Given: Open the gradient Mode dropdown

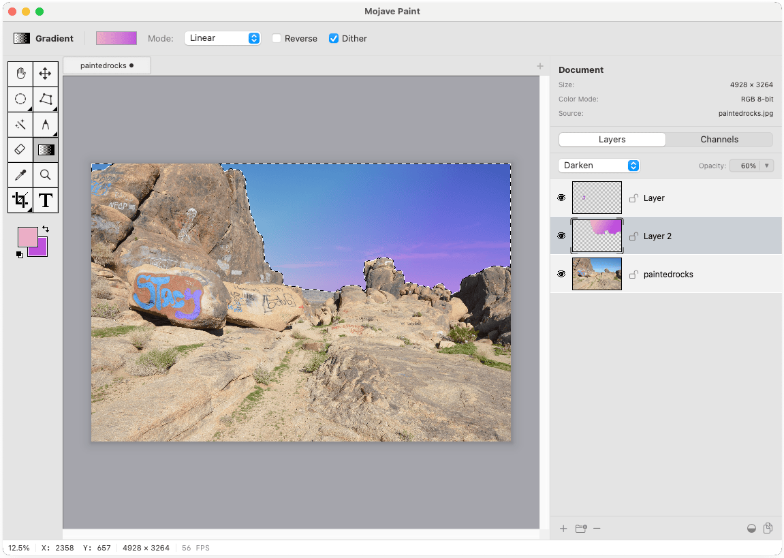Looking at the screenshot, I should [222, 38].
